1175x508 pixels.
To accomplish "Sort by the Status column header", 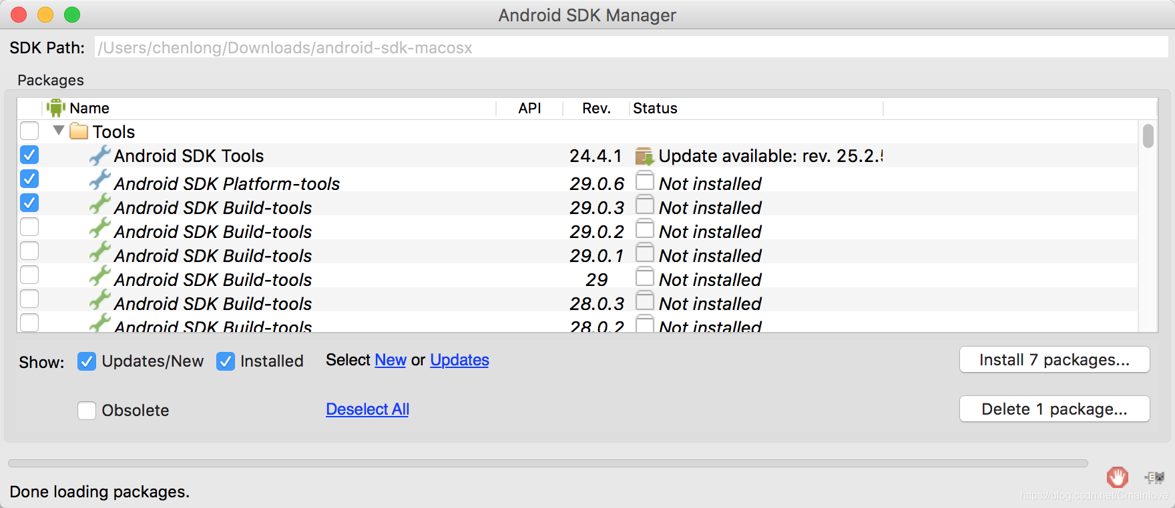I will pos(756,108).
